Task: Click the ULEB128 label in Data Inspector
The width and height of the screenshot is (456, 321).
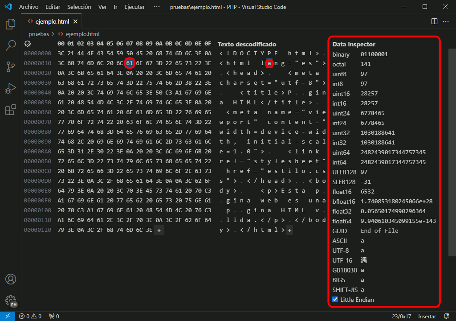Action: click(x=344, y=172)
